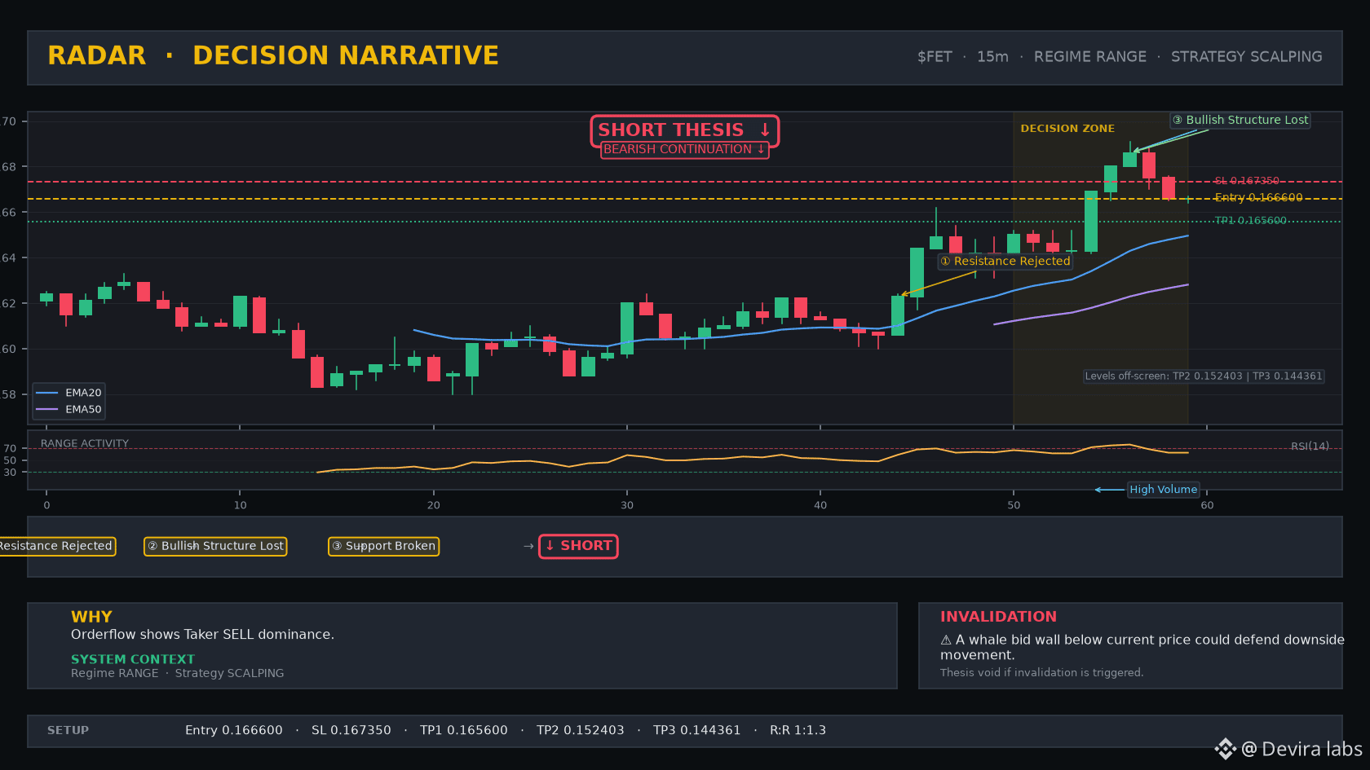Click TP3 0.144361 in setup bar
Image resolution: width=1370 pixels, height=770 pixels.
click(696, 730)
